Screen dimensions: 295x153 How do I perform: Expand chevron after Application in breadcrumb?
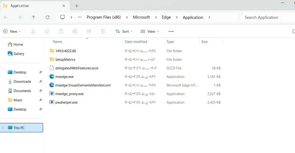point(209,17)
